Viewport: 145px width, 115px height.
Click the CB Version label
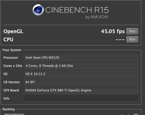[12, 82]
